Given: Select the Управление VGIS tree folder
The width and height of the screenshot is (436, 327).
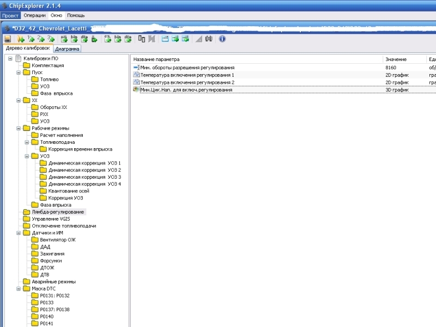Looking at the screenshot, I should 51,219.
